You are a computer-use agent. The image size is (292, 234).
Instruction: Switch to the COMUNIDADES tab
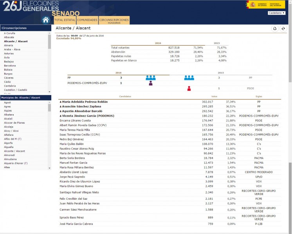coord(87,20)
